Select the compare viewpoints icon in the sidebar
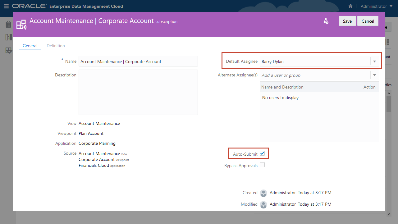Image resolution: width=398 pixels, height=224 pixels. [8, 37]
